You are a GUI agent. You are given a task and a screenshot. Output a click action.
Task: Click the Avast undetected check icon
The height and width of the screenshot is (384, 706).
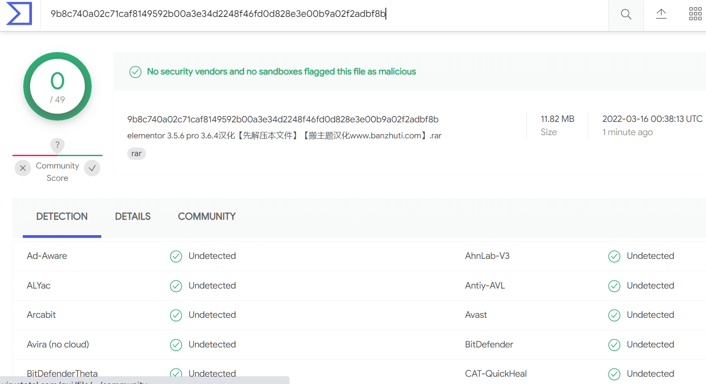pyautogui.click(x=614, y=316)
